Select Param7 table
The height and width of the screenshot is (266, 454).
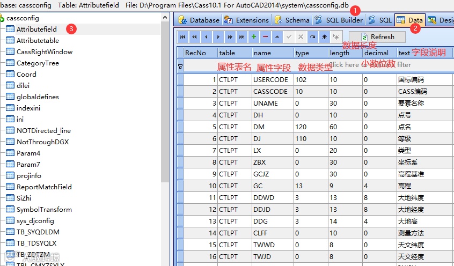(28, 165)
